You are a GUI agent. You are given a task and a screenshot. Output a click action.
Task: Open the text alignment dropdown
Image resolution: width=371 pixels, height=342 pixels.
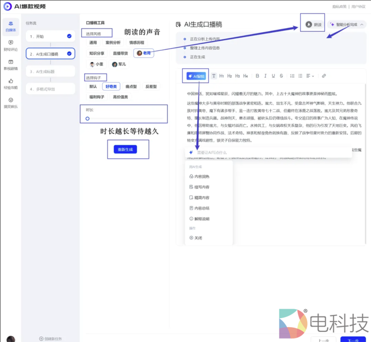coord(311,76)
